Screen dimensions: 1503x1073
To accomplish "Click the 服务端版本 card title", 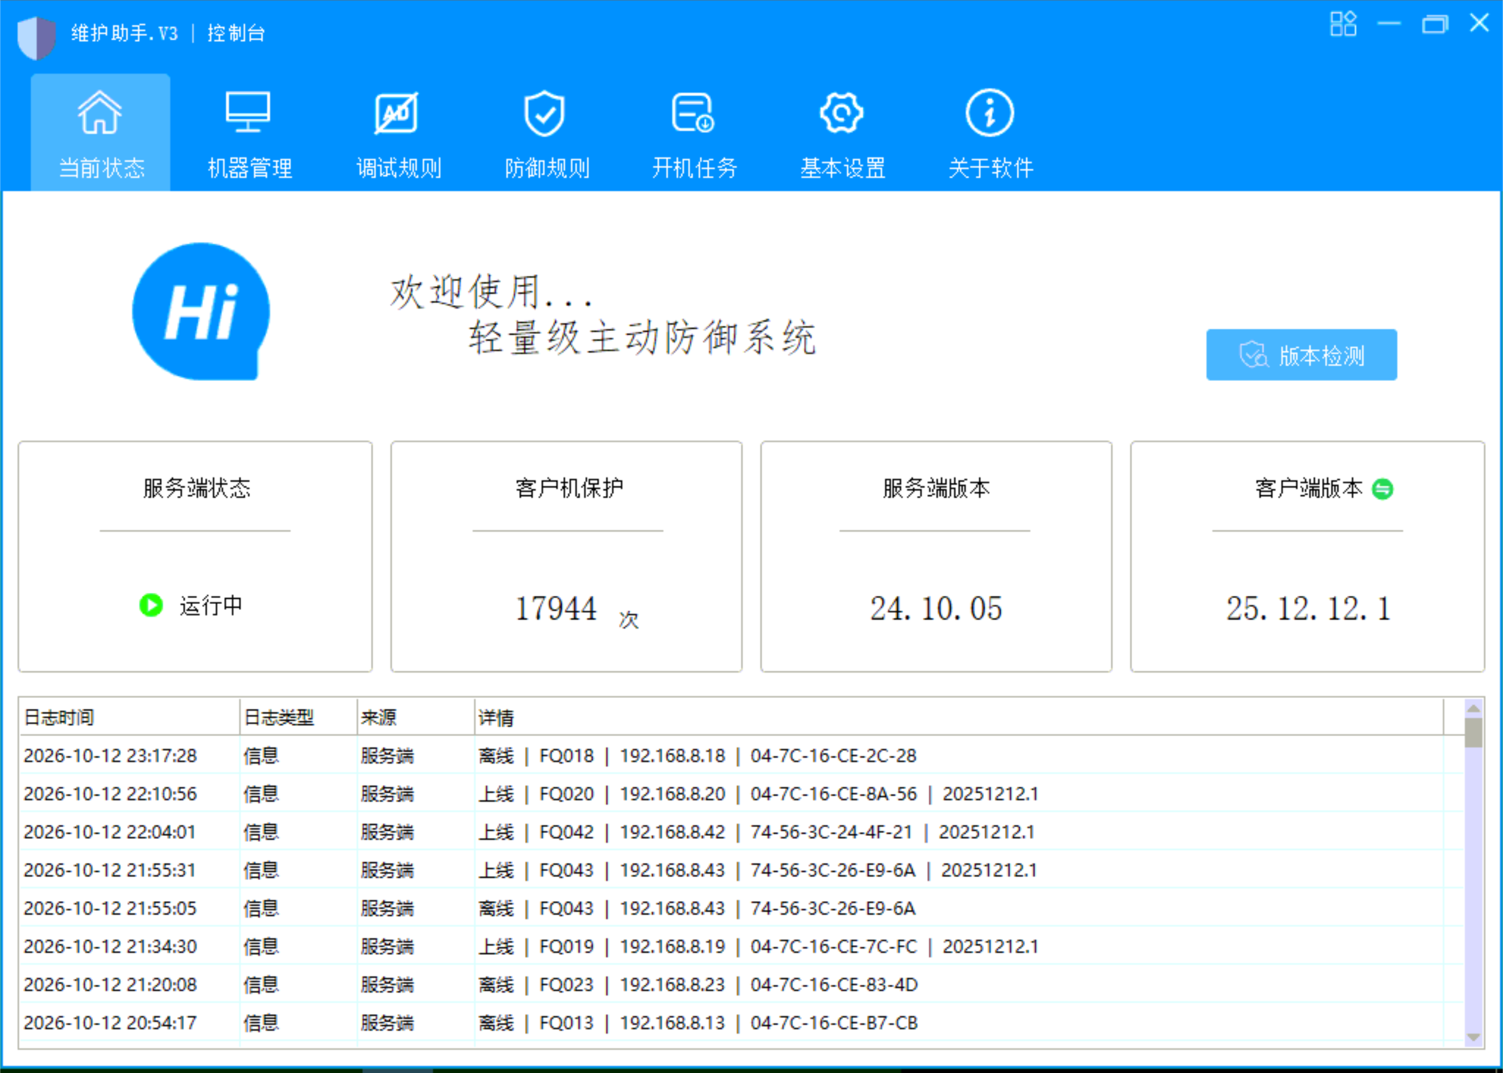I will click(x=936, y=488).
